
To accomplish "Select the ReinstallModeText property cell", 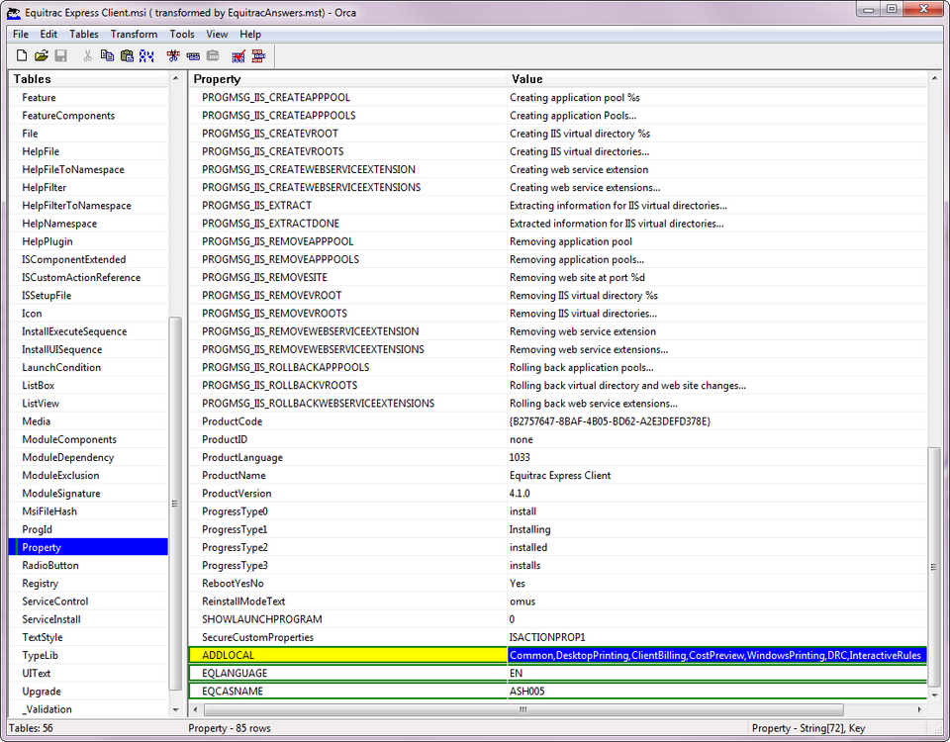I will click(x=347, y=602).
